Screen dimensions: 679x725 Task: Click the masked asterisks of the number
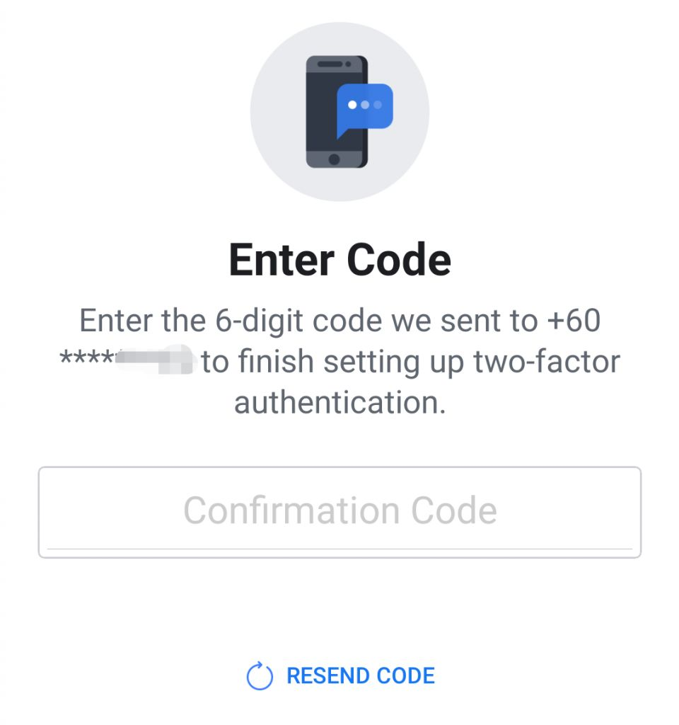coord(87,358)
